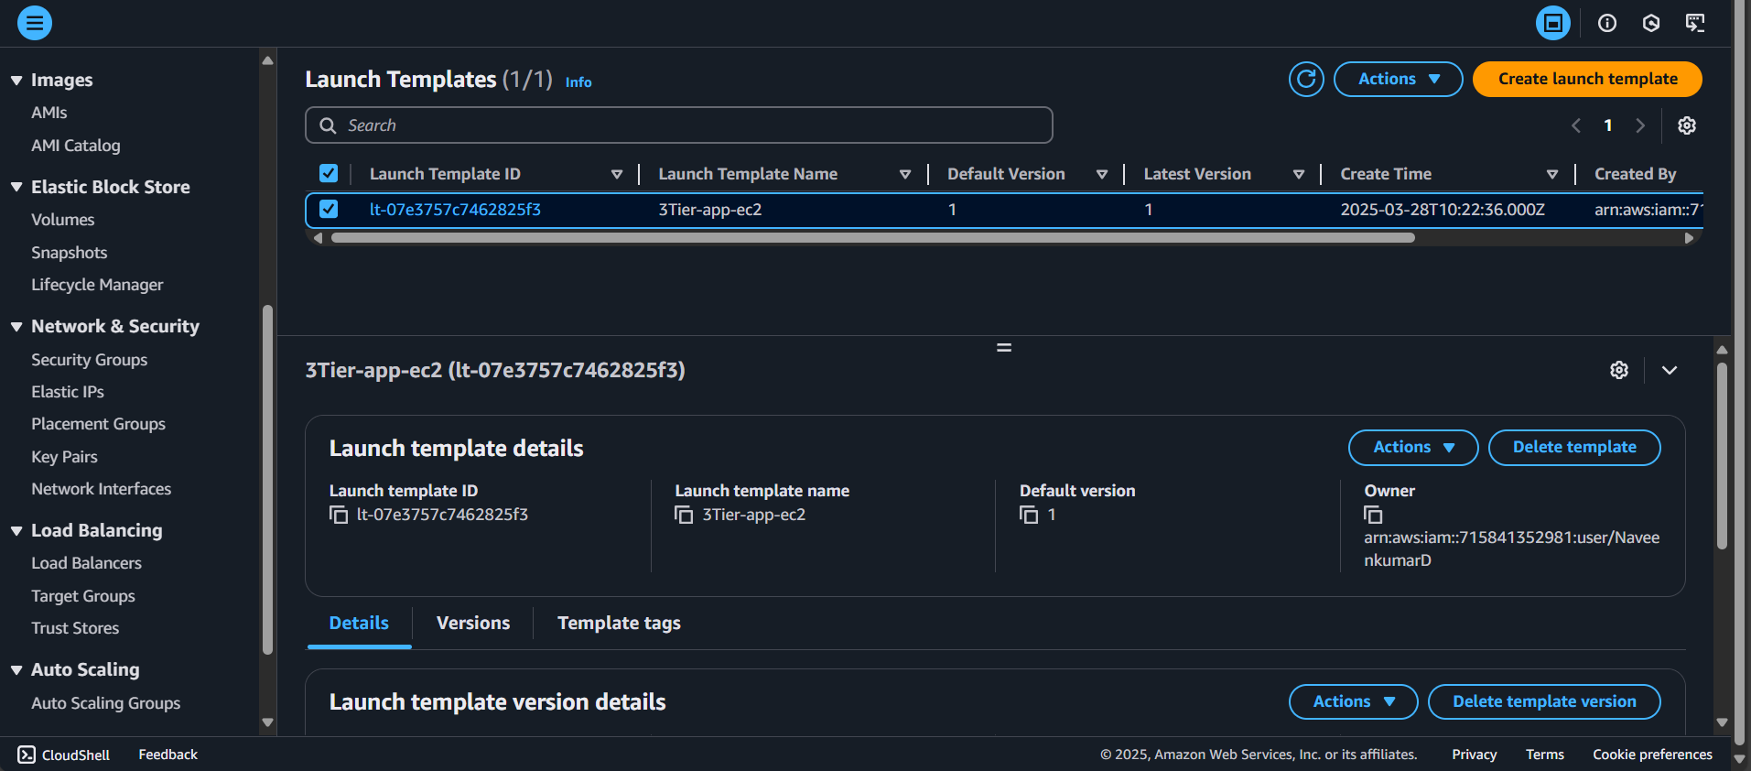Open Target Groups in the sidebar
This screenshot has height=771, width=1751.
[x=83, y=596]
